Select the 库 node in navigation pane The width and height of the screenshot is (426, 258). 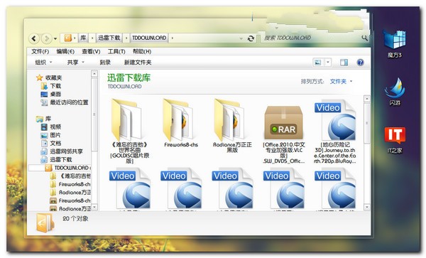tap(43, 119)
